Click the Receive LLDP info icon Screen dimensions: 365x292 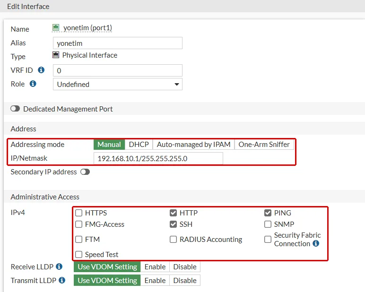point(59,266)
